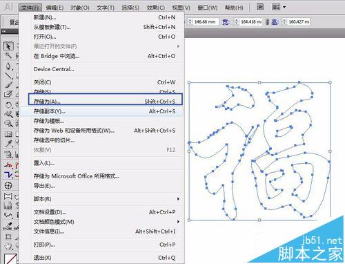345x264 pixels.
Task: Open the 视图(V) menu
Action: [181, 8]
